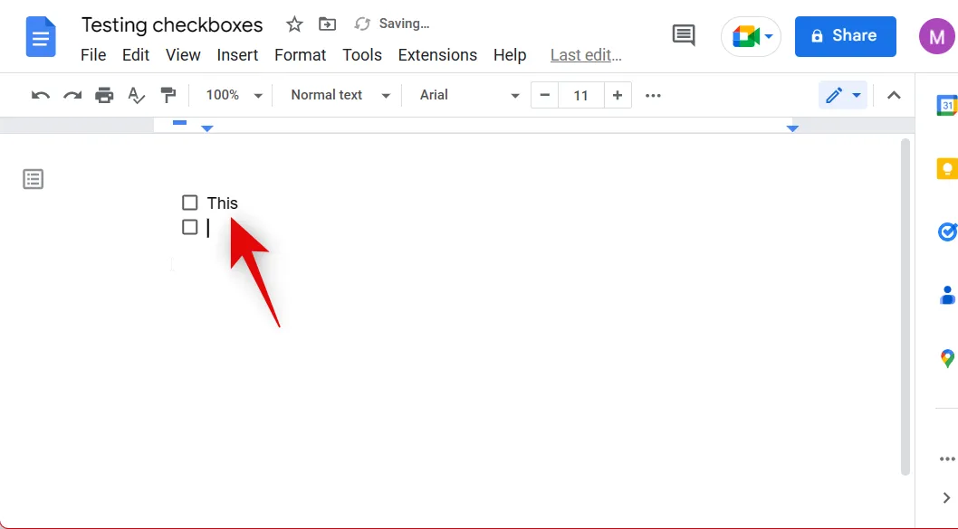
Task: Open Google Keep in side panel
Action: point(947,168)
